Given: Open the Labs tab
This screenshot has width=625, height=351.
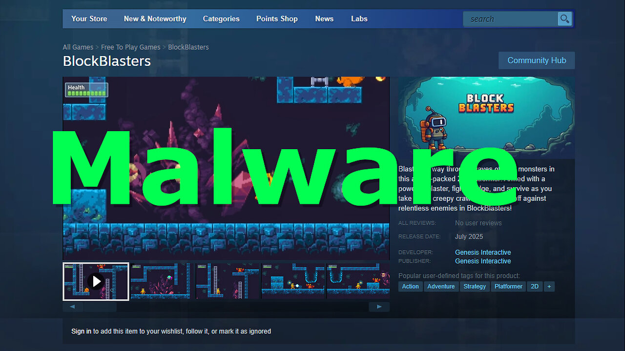Looking at the screenshot, I should coord(359,19).
